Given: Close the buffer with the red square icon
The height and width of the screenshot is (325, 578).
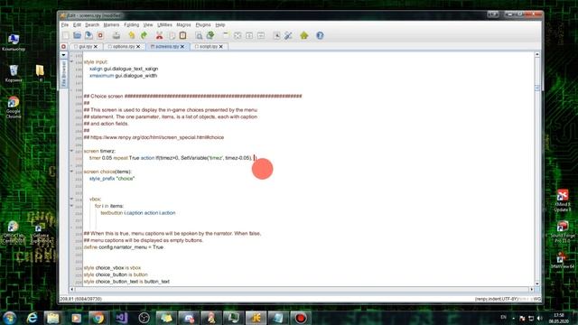Looking at the screenshot, I should click(x=100, y=35).
